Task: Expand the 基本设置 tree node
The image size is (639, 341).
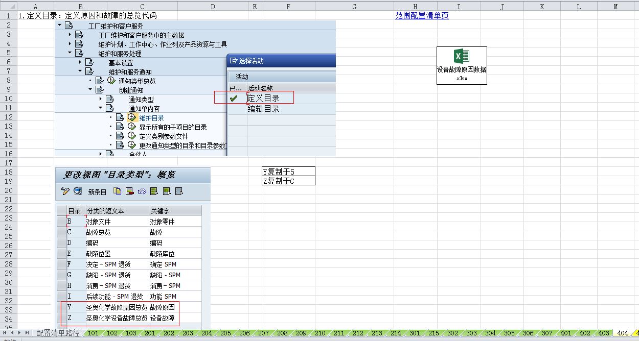Action: (80, 62)
